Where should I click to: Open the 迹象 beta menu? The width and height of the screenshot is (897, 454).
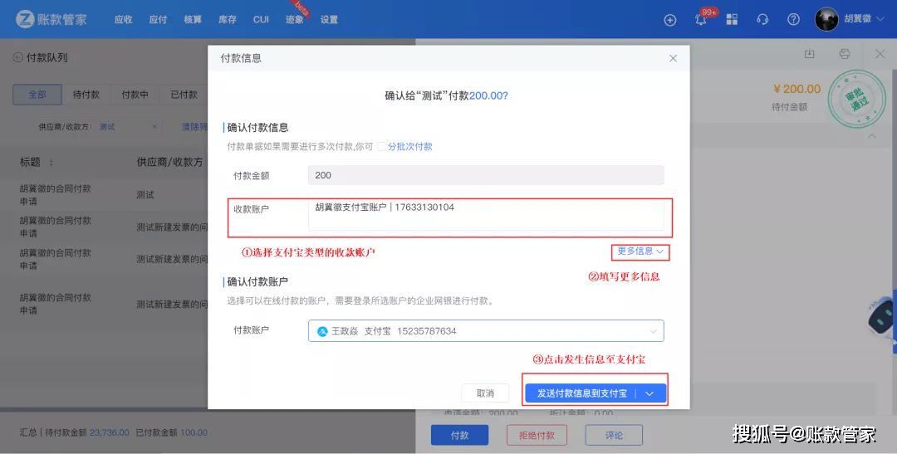tap(295, 19)
